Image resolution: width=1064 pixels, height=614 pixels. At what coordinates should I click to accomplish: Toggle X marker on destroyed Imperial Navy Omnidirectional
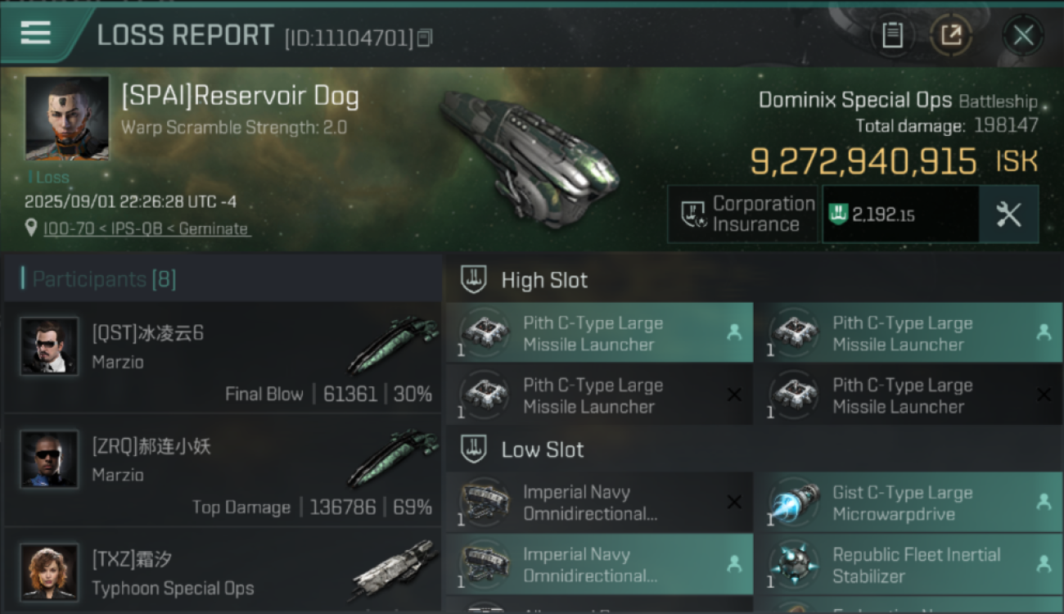(x=734, y=503)
